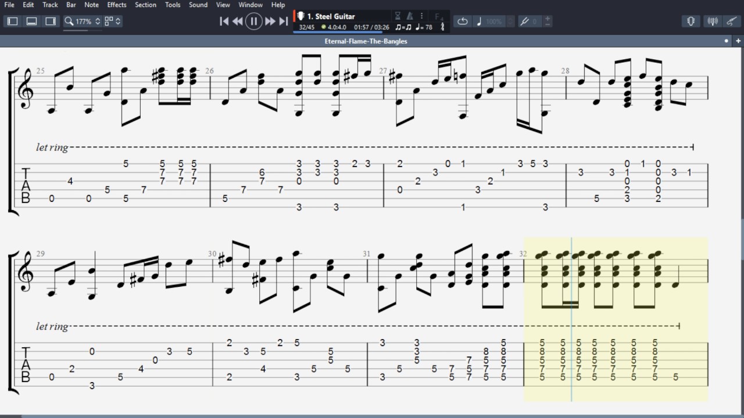The image size is (744, 418).
Task: Open the 177% zoom level stepper
Action: 98,21
